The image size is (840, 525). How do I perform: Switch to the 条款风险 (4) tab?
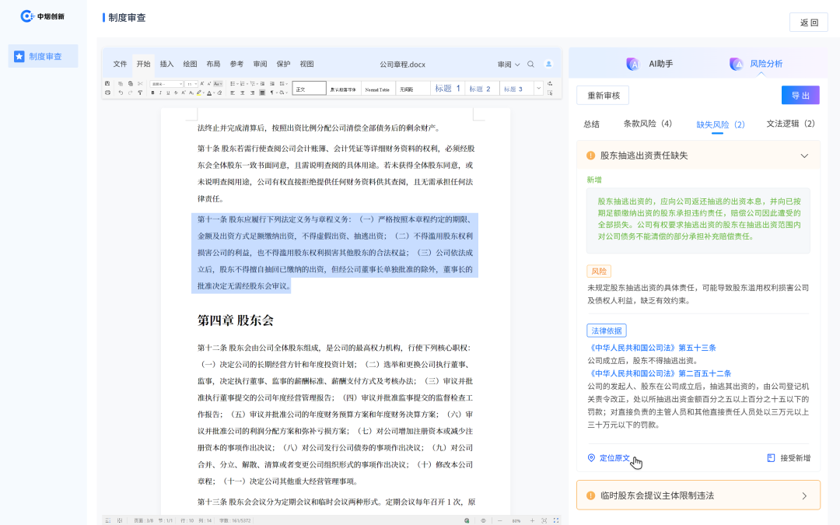click(648, 124)
